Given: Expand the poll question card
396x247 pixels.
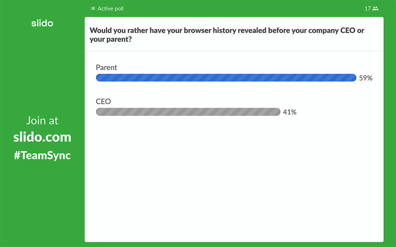Looking at the screenshot, I should point(227,35).
